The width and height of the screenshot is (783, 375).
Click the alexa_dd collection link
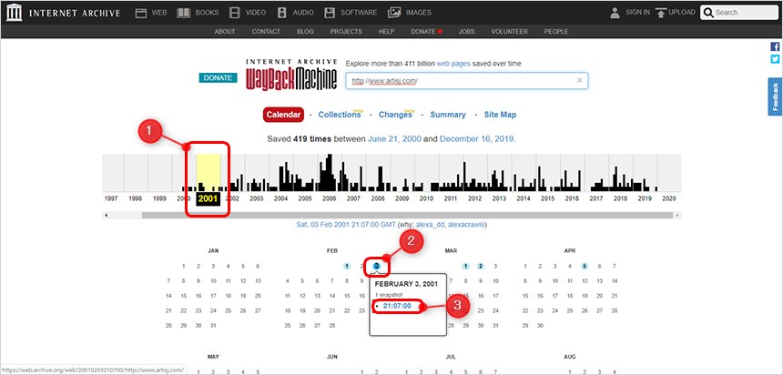(431, 225)
